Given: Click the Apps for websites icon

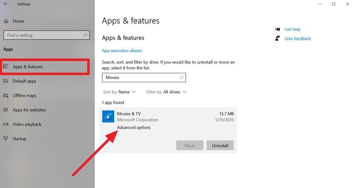Looking at the screenshot, I should tap(6, 110).
